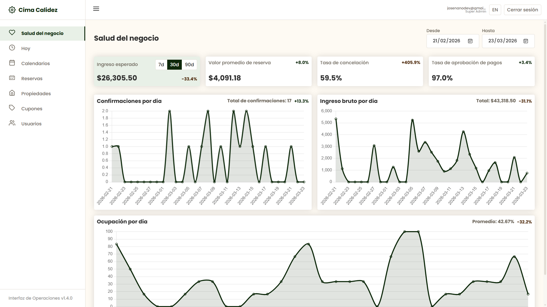Click Total de confirmaciones: 17 label
The image size is (547, 307).
(259, 101)
